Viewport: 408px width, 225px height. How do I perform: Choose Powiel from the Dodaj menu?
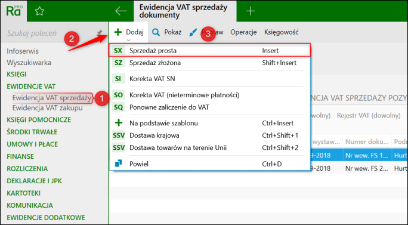(209, 164)
